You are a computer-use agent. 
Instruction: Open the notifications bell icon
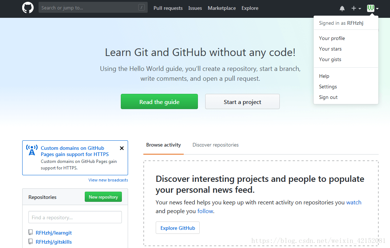click(x=342, y=8)
